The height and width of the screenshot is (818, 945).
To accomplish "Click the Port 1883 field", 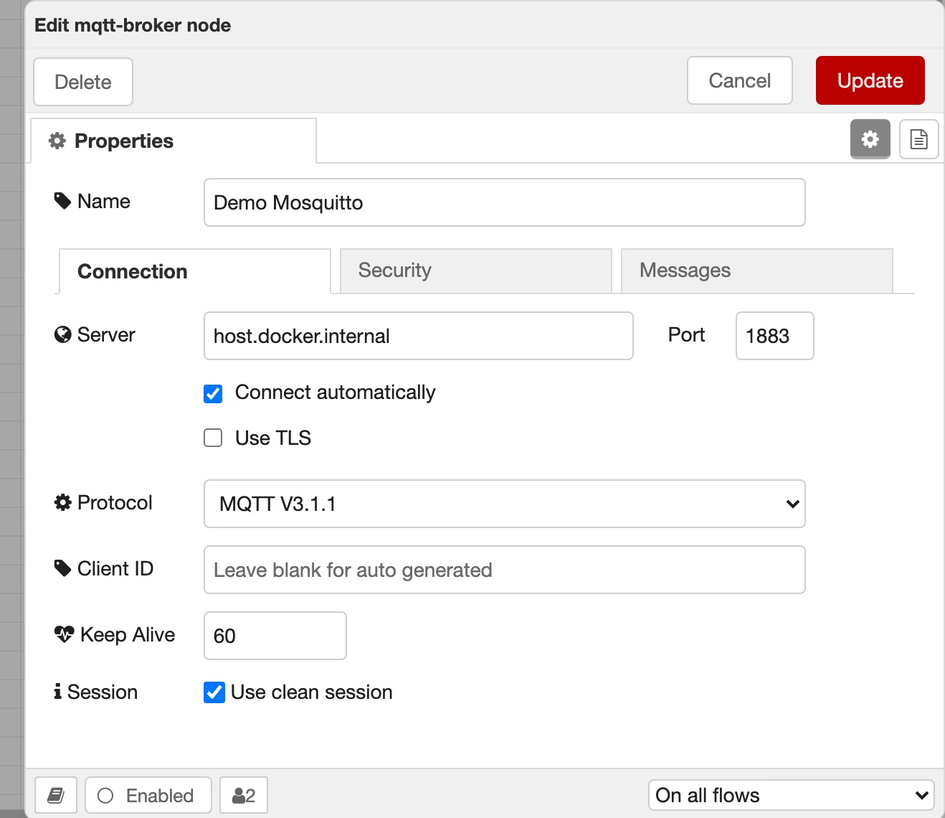I will (775, 336).
